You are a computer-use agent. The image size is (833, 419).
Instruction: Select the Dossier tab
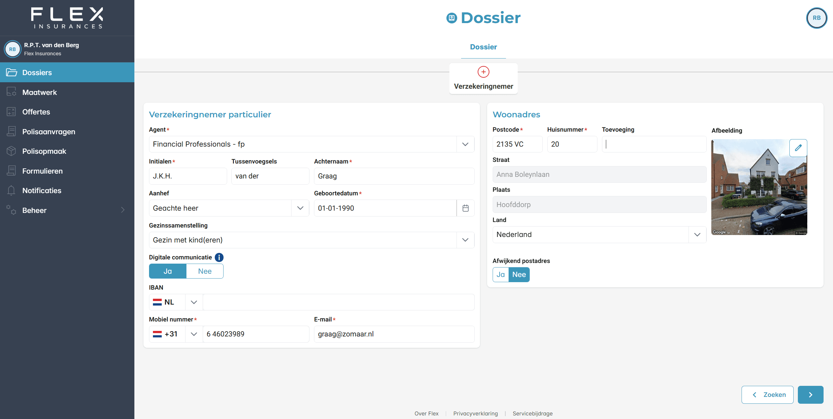coord(483,47)
